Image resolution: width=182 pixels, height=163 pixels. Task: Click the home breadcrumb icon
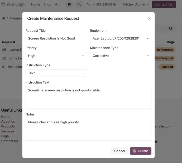point(3,18)
